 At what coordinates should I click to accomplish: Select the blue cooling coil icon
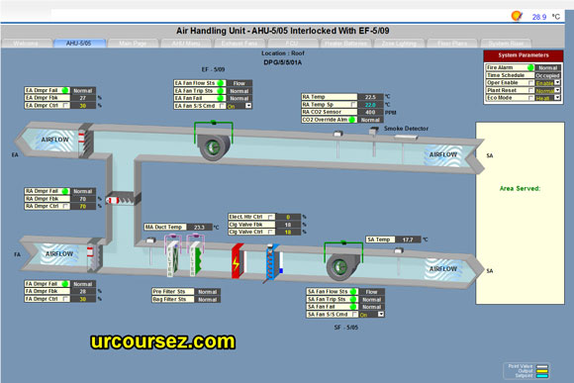click(x=273, y=262)
